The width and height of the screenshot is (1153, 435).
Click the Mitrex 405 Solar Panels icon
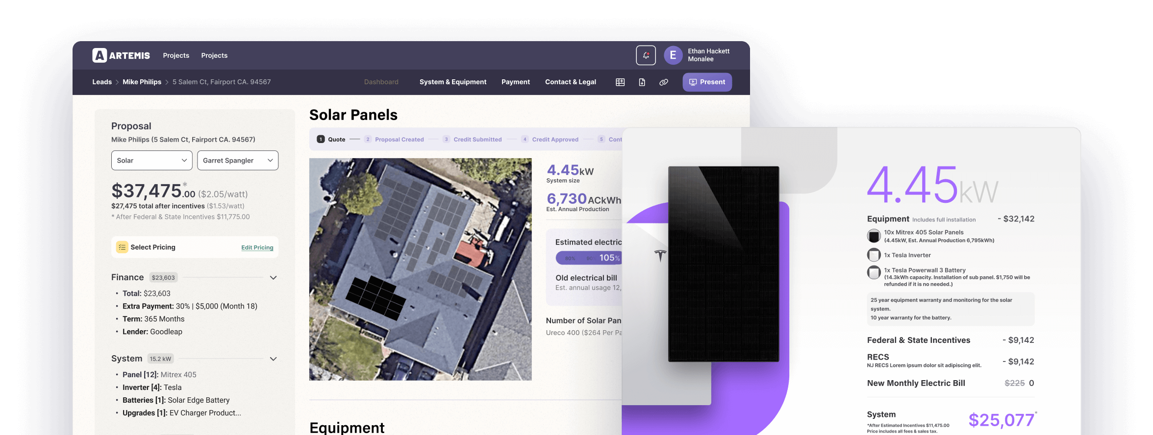click(874, 236)
